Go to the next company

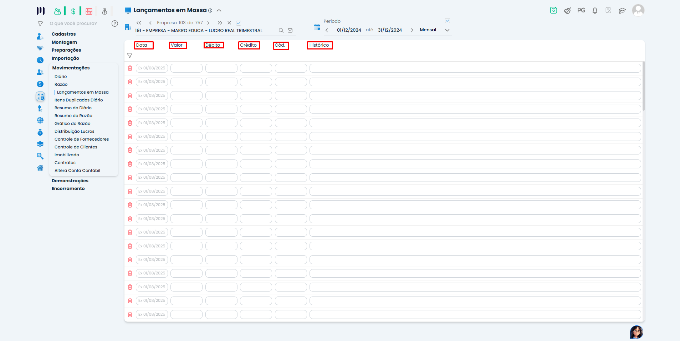coord(208,23)
